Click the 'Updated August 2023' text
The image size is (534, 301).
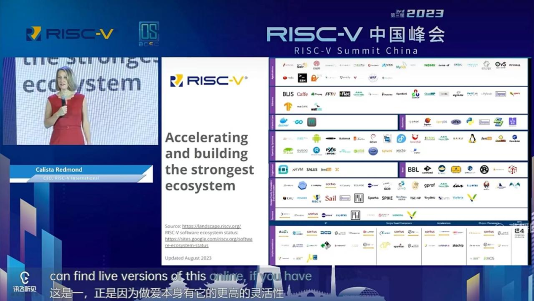(188, 258)
